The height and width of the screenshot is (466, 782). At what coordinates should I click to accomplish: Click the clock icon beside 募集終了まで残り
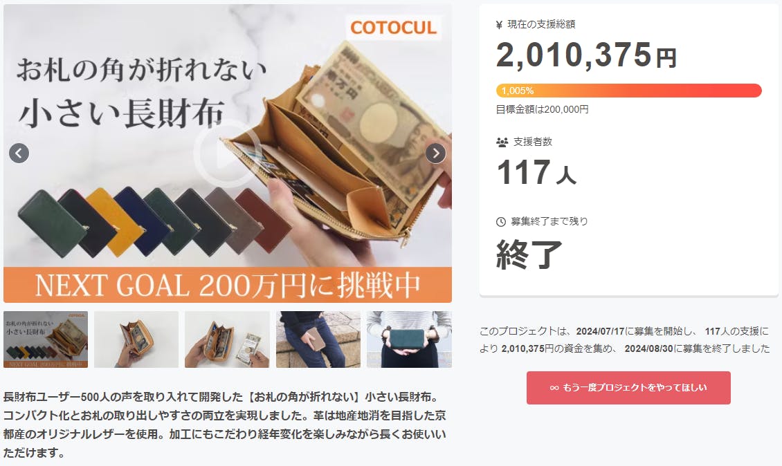pos(501,222)
